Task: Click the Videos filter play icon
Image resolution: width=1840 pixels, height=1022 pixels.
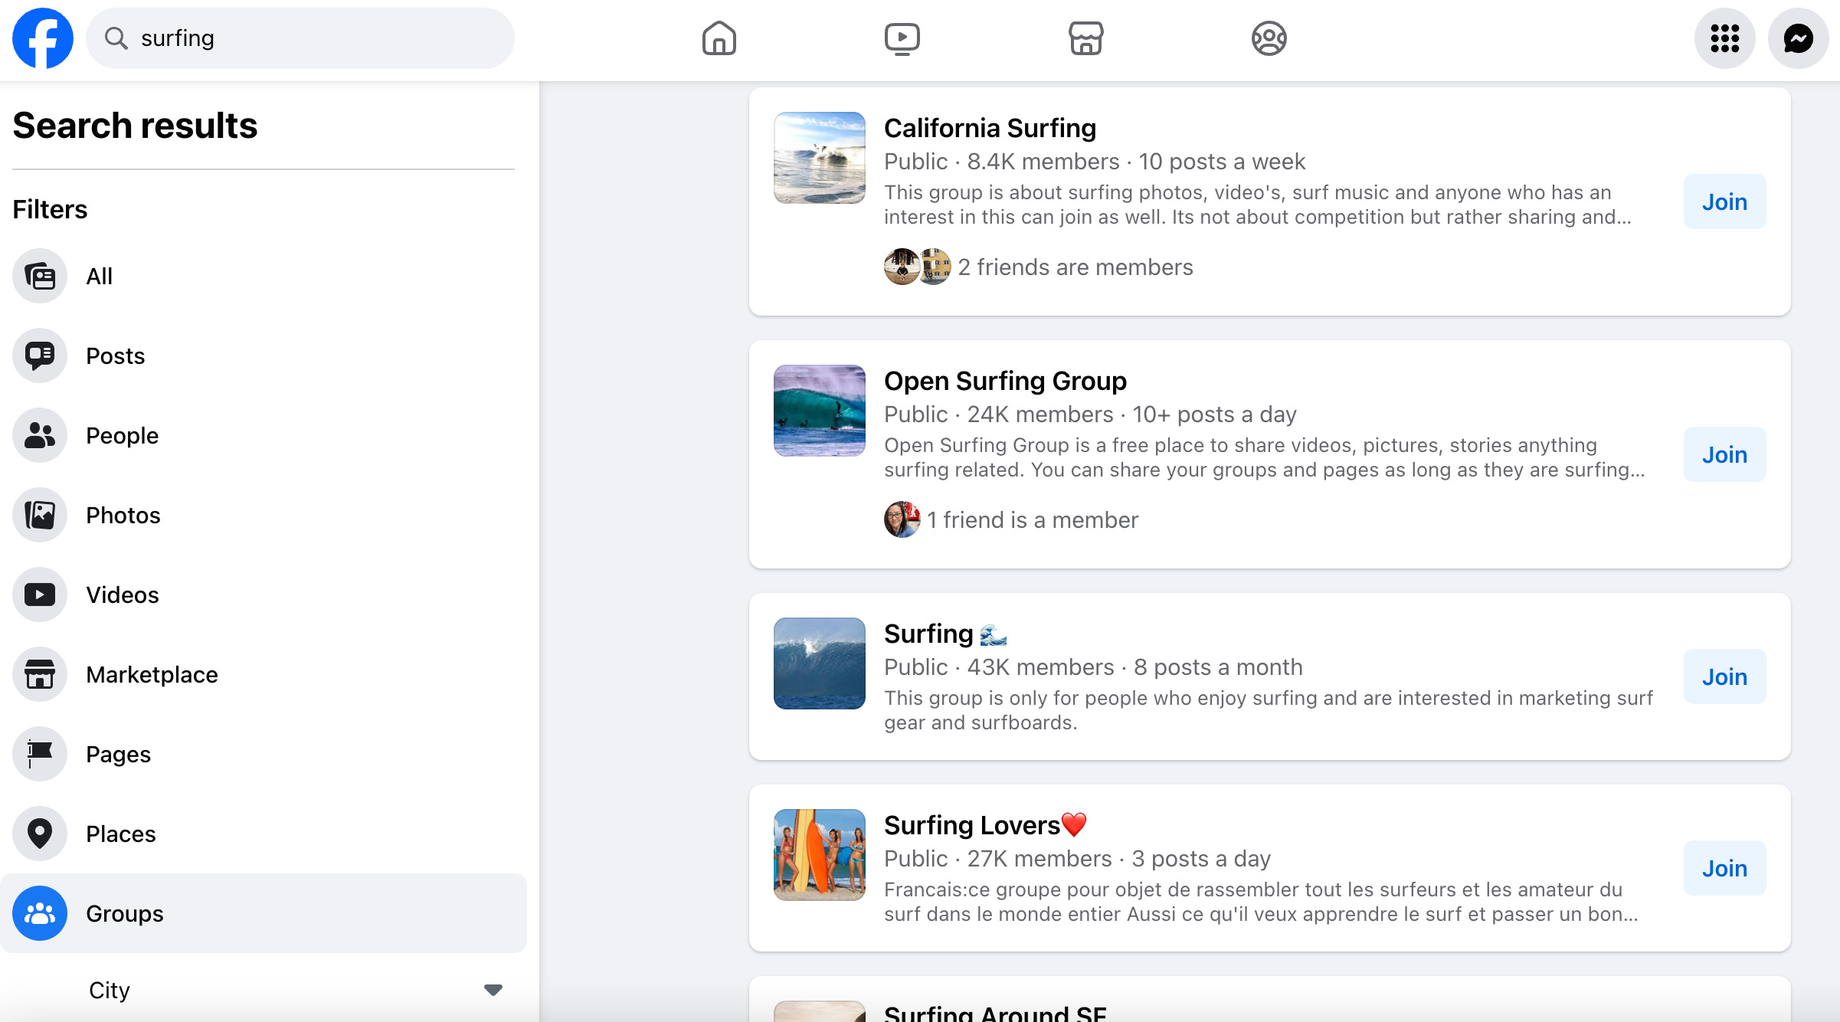Action: (x=40, y=595)
